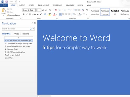Align text to the left

60,14
